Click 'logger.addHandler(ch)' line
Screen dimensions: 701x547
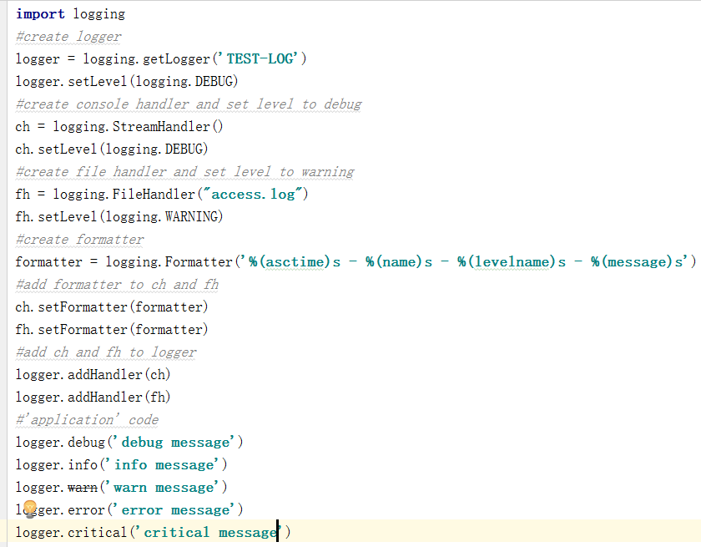click(93, 374)
